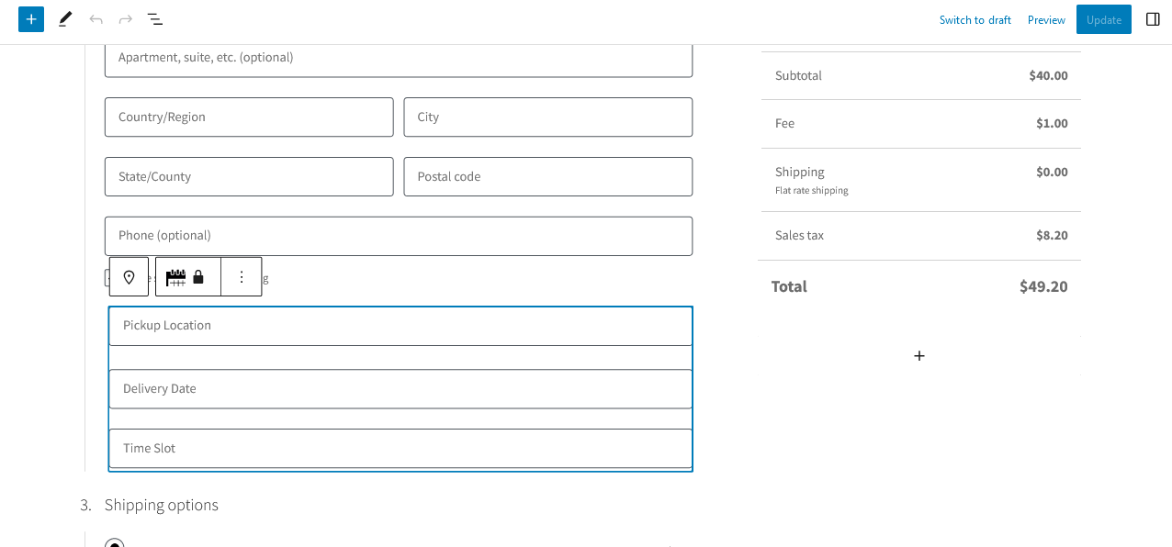The height and width of the screenshot is (547, 1172).
Task: Add block using plus under order summary
Action: (x=919, y=356)
